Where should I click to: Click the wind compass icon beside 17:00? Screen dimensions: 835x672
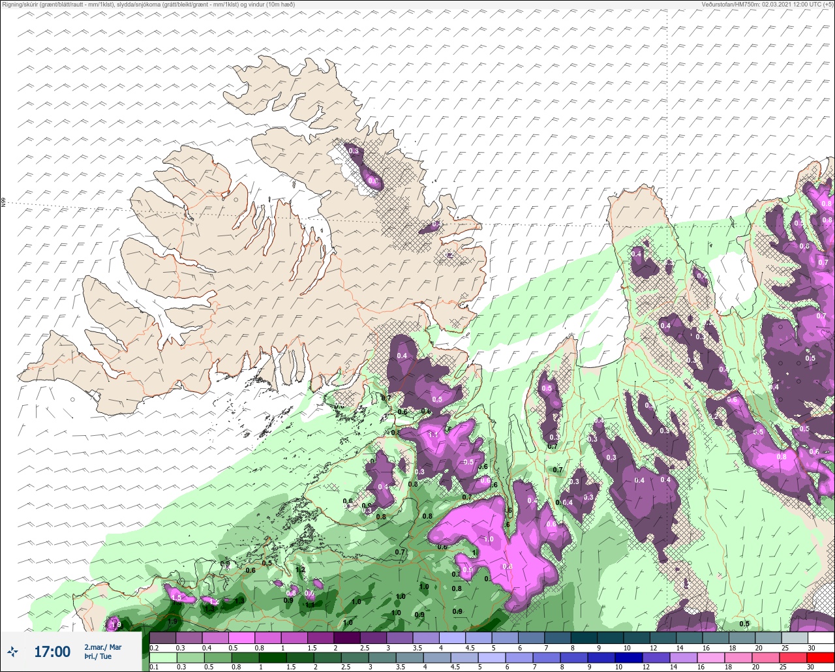coord(12,651)
